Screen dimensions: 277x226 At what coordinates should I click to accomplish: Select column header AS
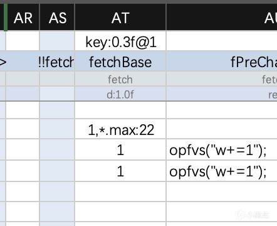tap(57, 18)
